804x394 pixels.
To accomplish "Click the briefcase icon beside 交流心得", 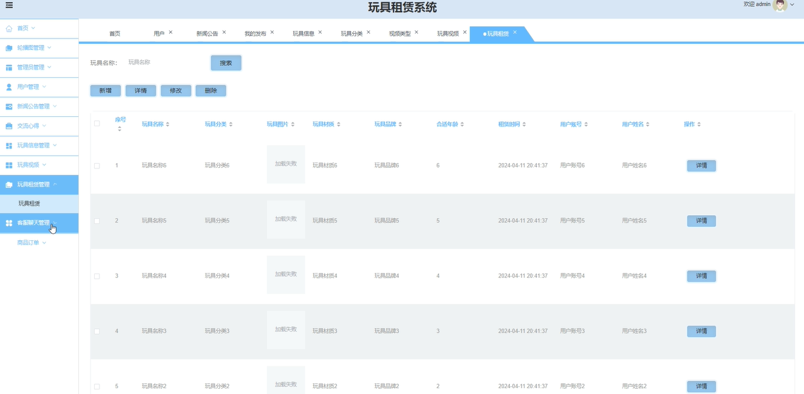I will click(x=9, y=126).
